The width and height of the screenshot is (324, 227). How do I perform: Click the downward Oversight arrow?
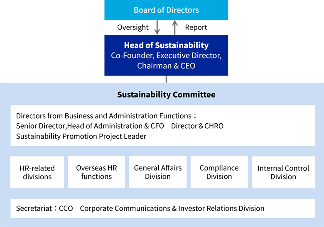(x=157, y=27)
